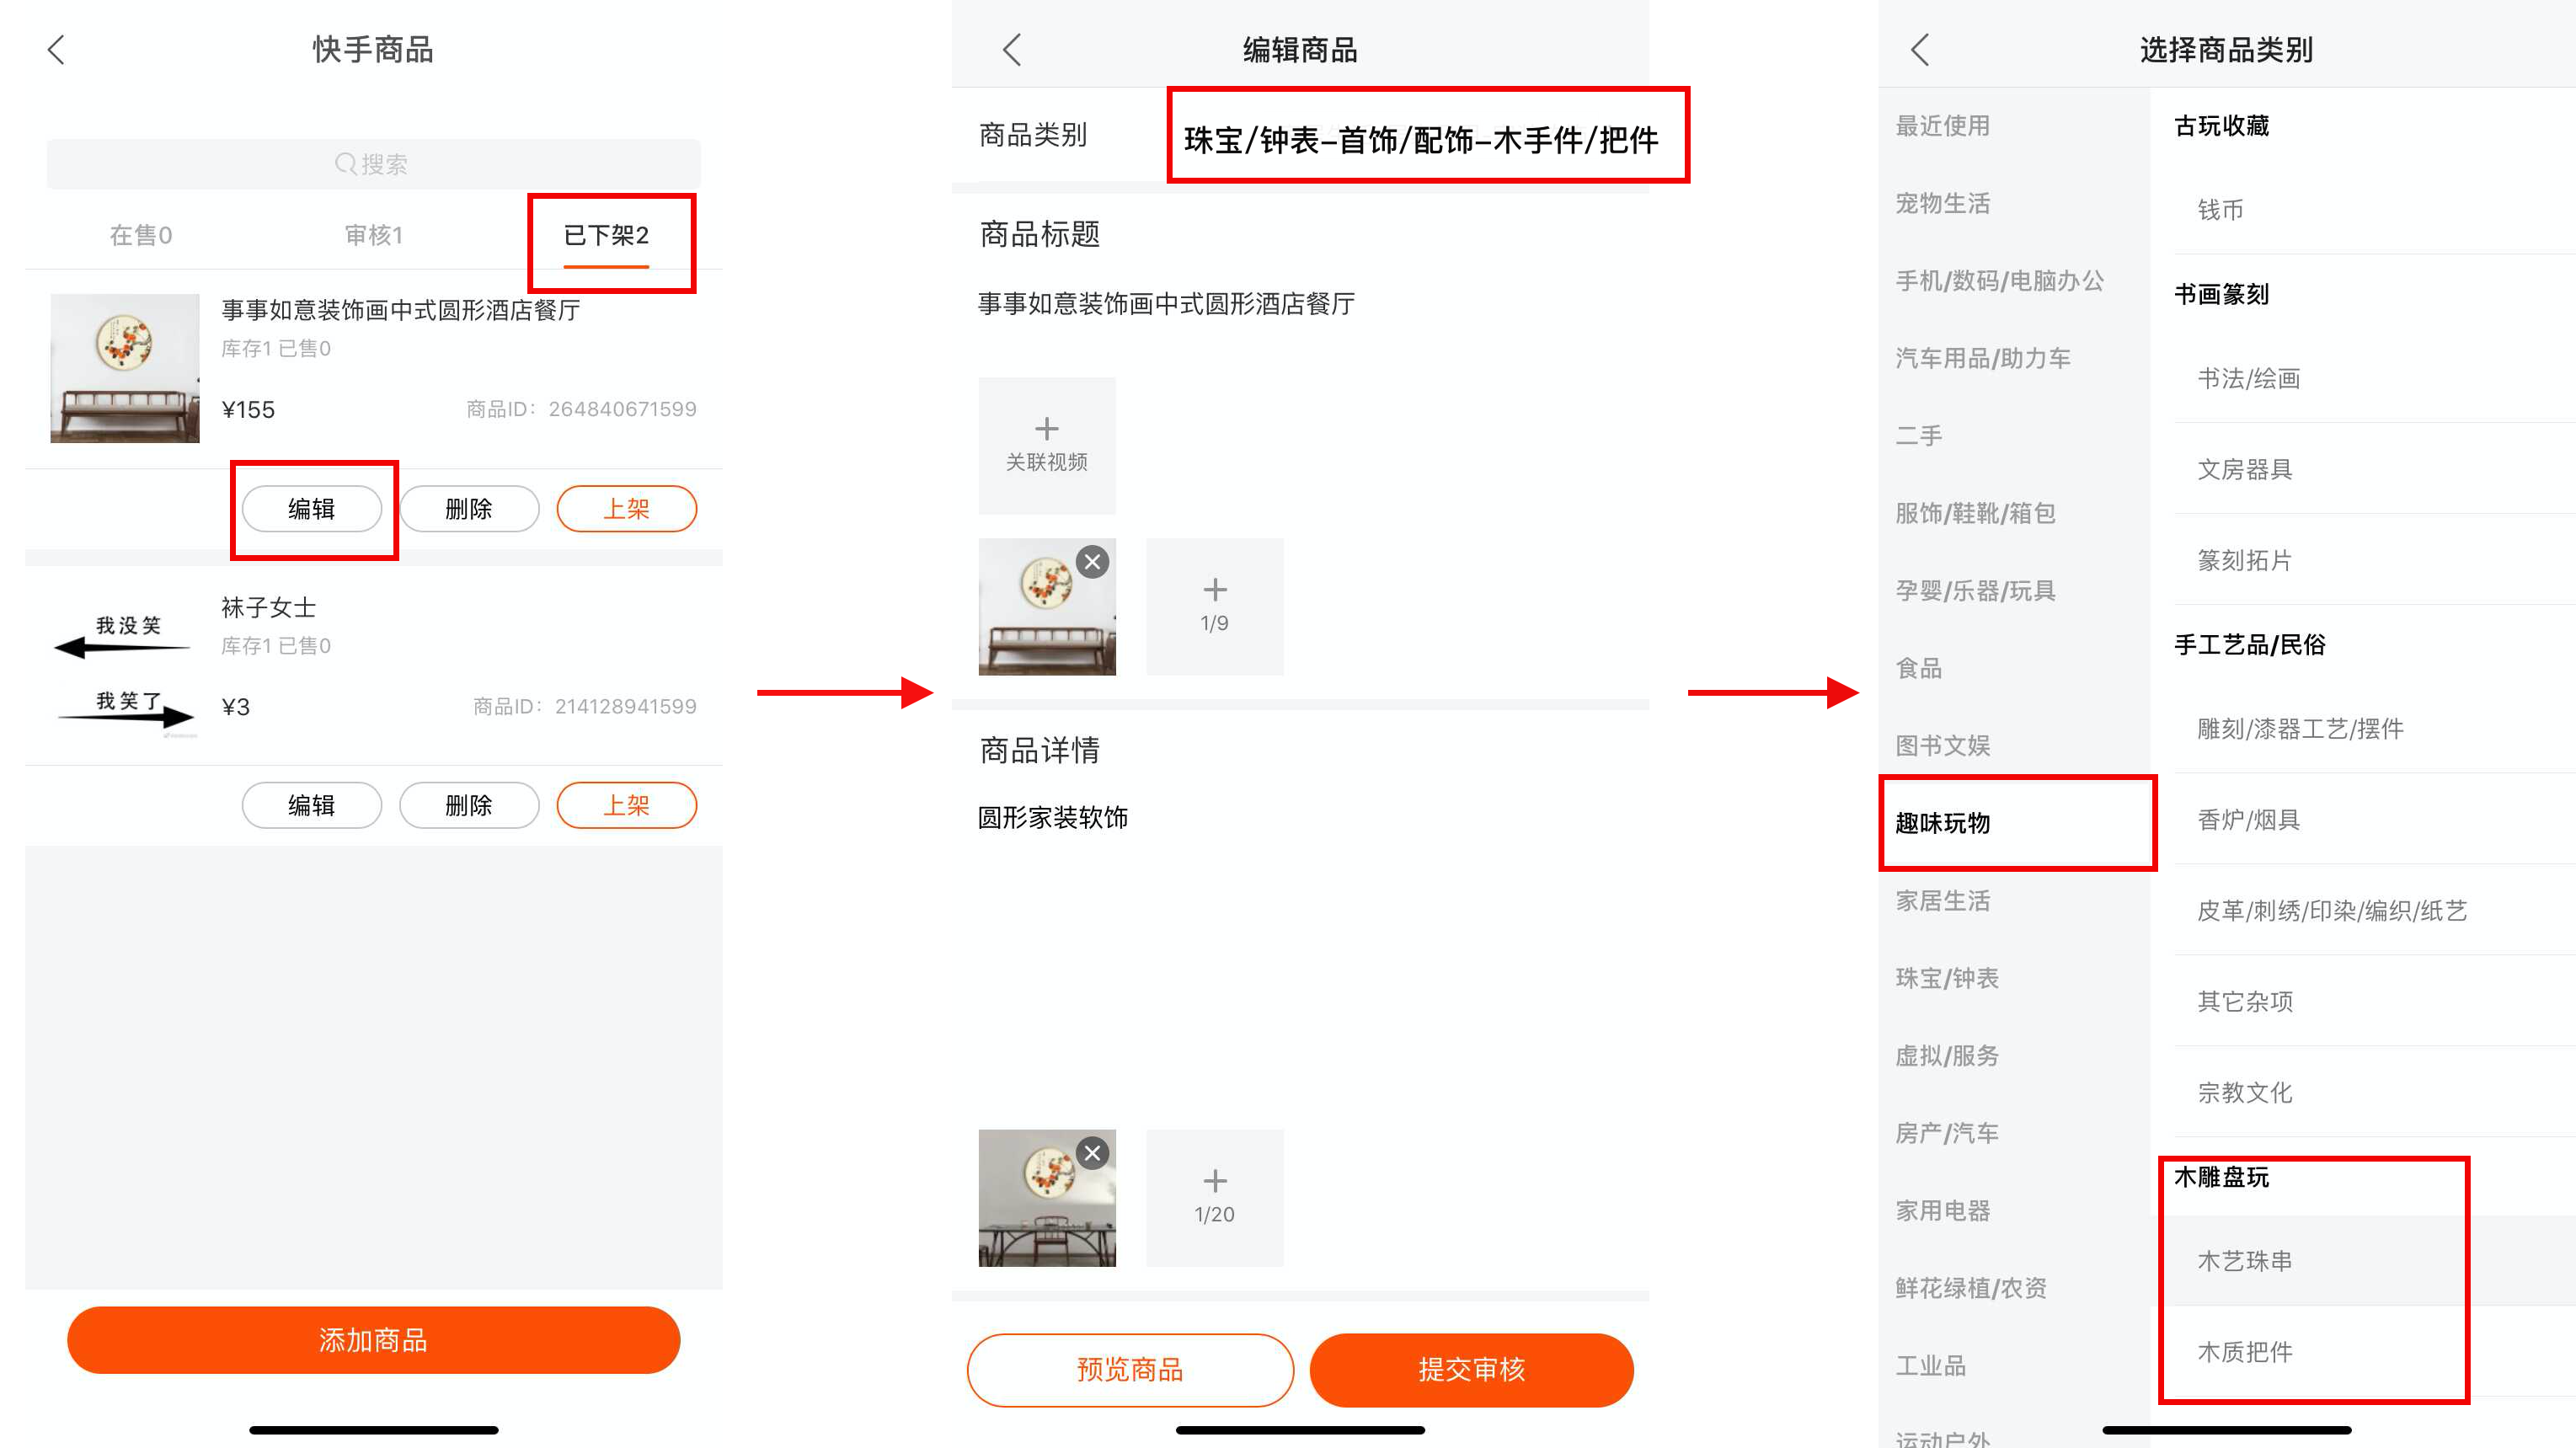
Task: Remove the first product photo via X
Action: 1092,563
